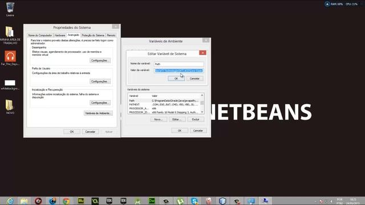Open Skype from the taskbar
Viewport: 365px width, 205px height.
tap(194, 201)
